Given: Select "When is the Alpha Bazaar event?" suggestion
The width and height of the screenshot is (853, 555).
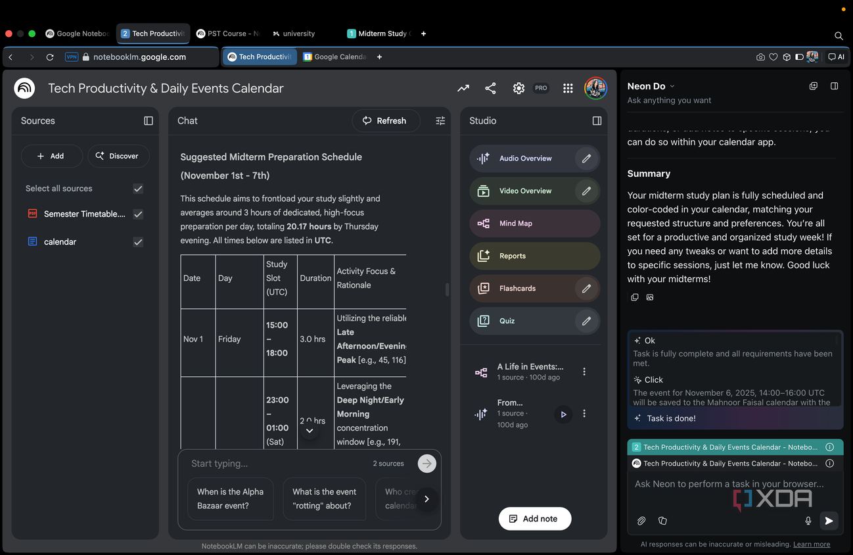Looking at the screenshot, I should point(230,499).
